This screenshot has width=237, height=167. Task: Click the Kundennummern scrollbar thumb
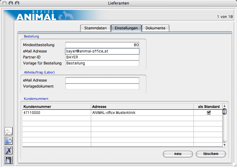pos(224,112)
